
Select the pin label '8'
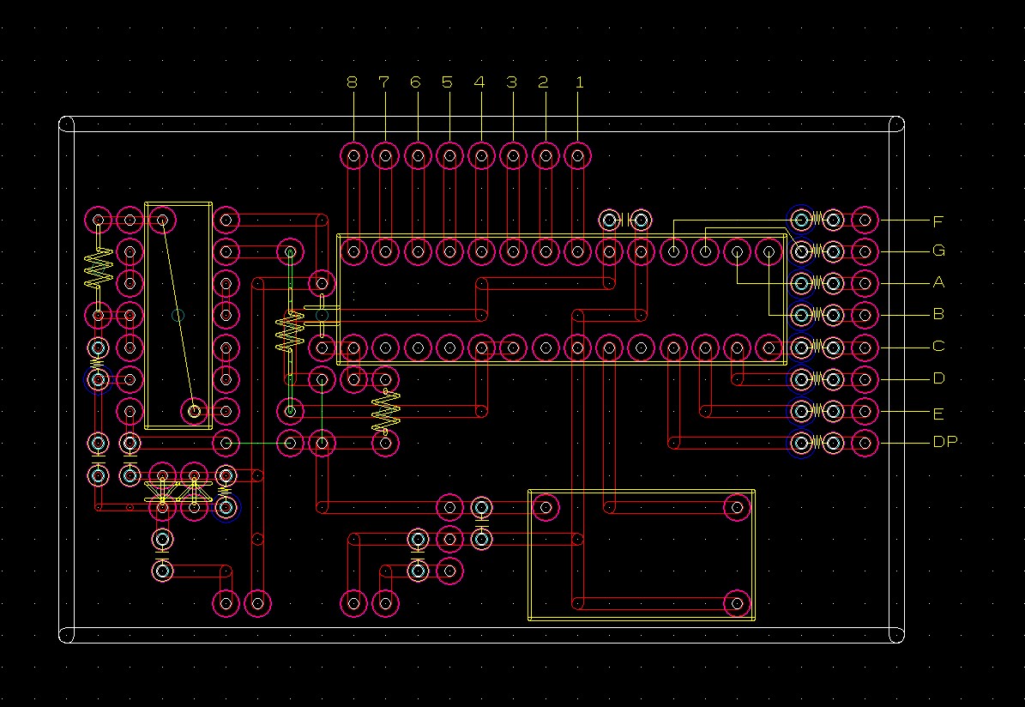coord(353,82)
